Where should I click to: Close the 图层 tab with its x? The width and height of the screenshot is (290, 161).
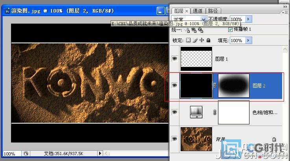pyautogui.click(x=187, y=11)
